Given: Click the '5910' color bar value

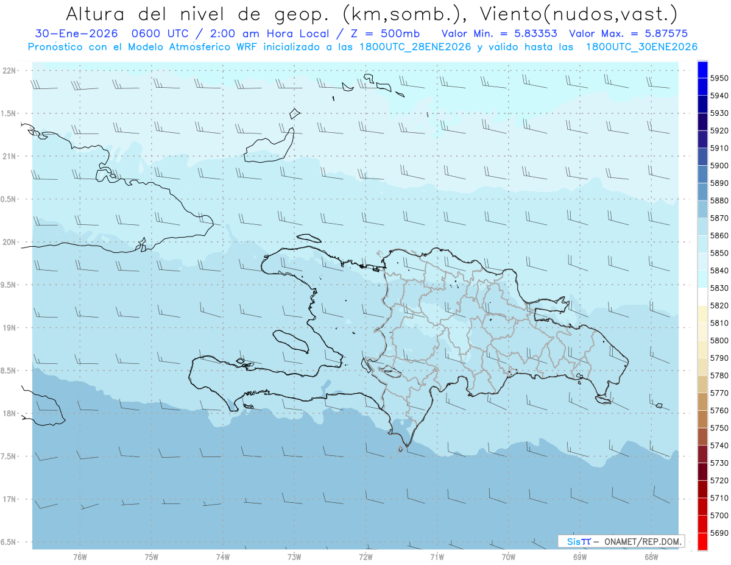Looking at the screenshot, I should tap(719, 148).
